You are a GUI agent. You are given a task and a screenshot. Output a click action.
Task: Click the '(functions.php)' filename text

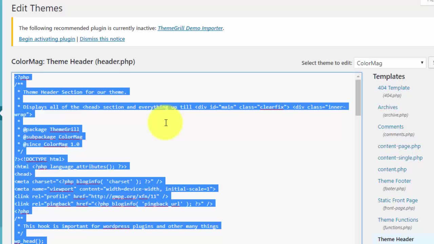click(397, 228)
